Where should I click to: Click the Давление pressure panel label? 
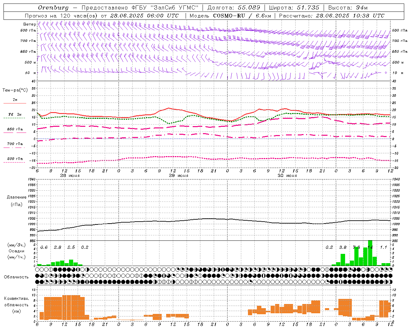point(17,197)
